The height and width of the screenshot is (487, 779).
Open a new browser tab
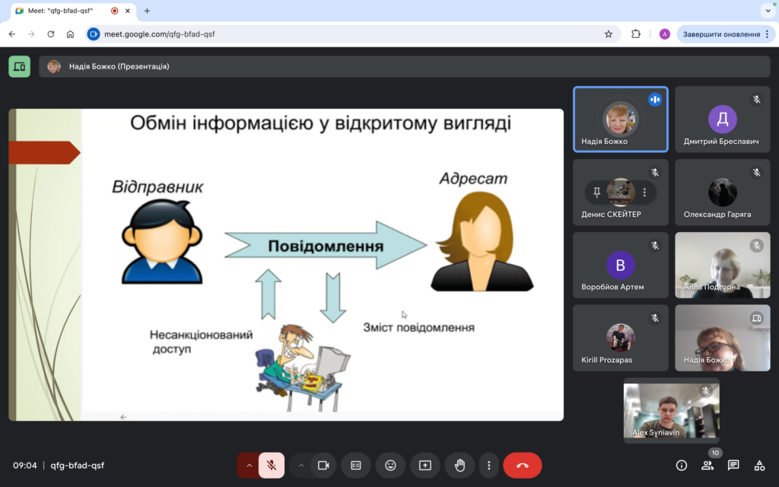coord(147,11)
